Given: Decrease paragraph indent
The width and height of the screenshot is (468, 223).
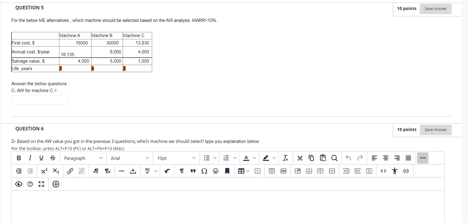Looking at the screenshot, I should click(30, 171).
